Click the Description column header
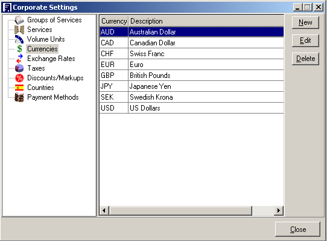Image resolution: width=327 pixels, height=241 pixels. 206,21
